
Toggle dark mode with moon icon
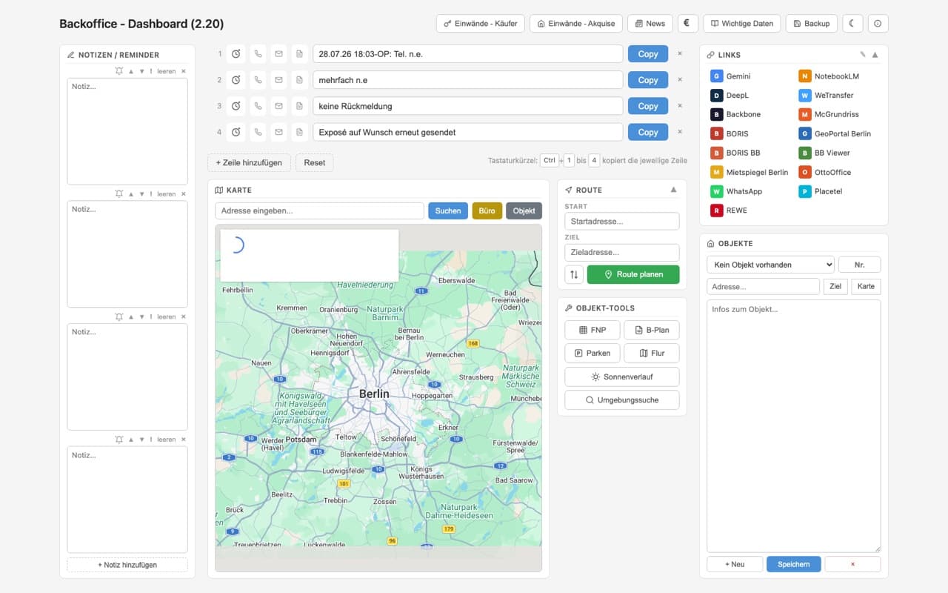pyautogui.click(x=852, y=23)
